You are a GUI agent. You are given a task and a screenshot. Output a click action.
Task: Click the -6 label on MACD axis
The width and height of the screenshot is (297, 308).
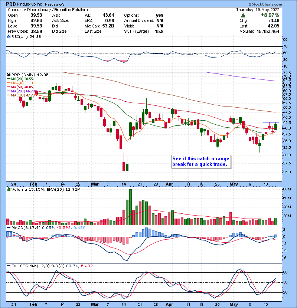[285, 258]
